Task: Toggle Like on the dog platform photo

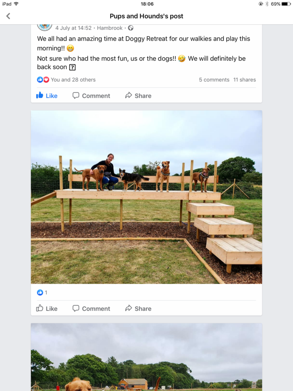Action: tap(47, 309)
